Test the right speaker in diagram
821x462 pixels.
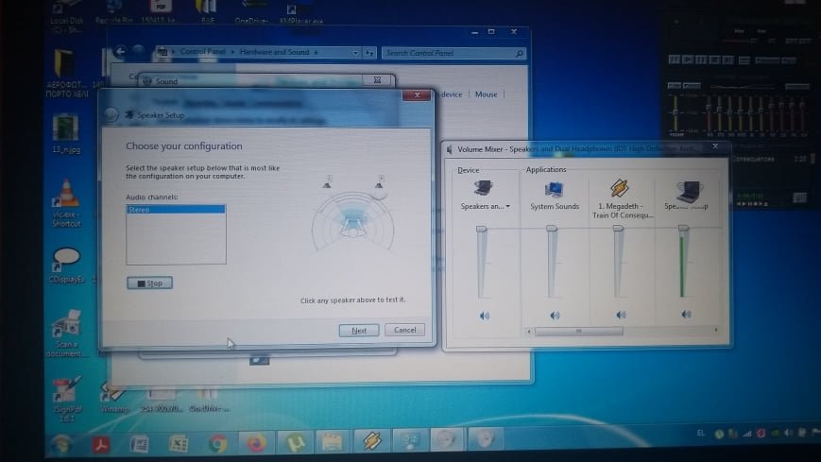click(379, 181)
